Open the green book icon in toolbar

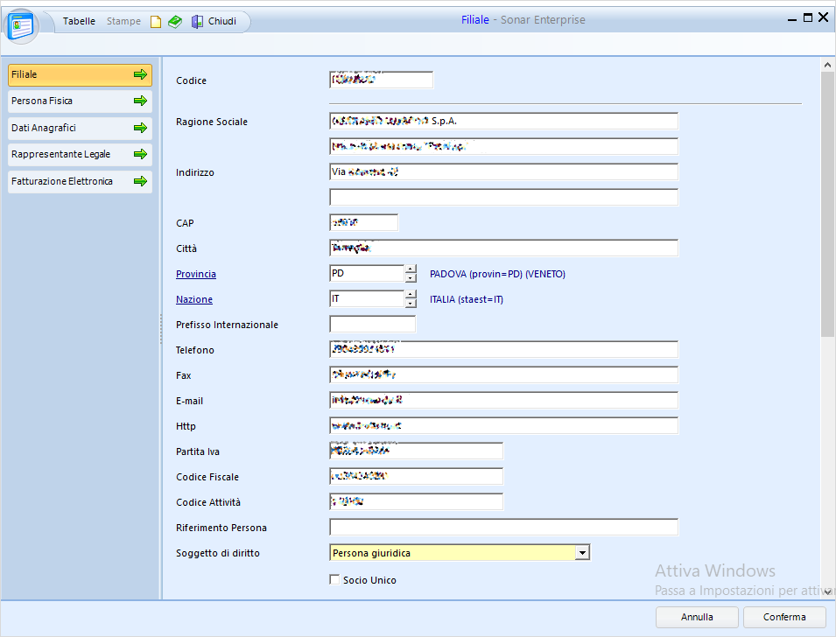(x=175, y=22)
